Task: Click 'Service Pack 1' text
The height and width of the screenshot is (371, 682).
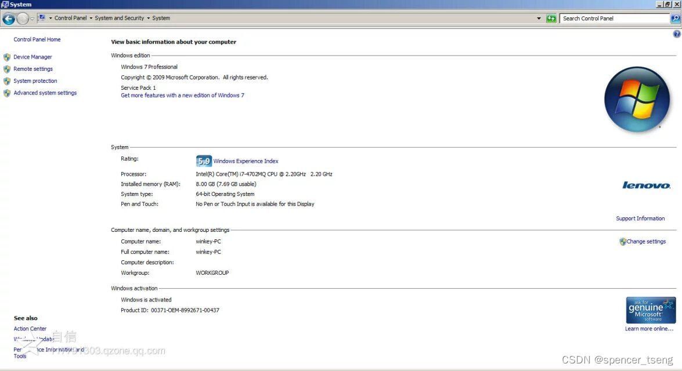Action: click(x=138, y=88)
